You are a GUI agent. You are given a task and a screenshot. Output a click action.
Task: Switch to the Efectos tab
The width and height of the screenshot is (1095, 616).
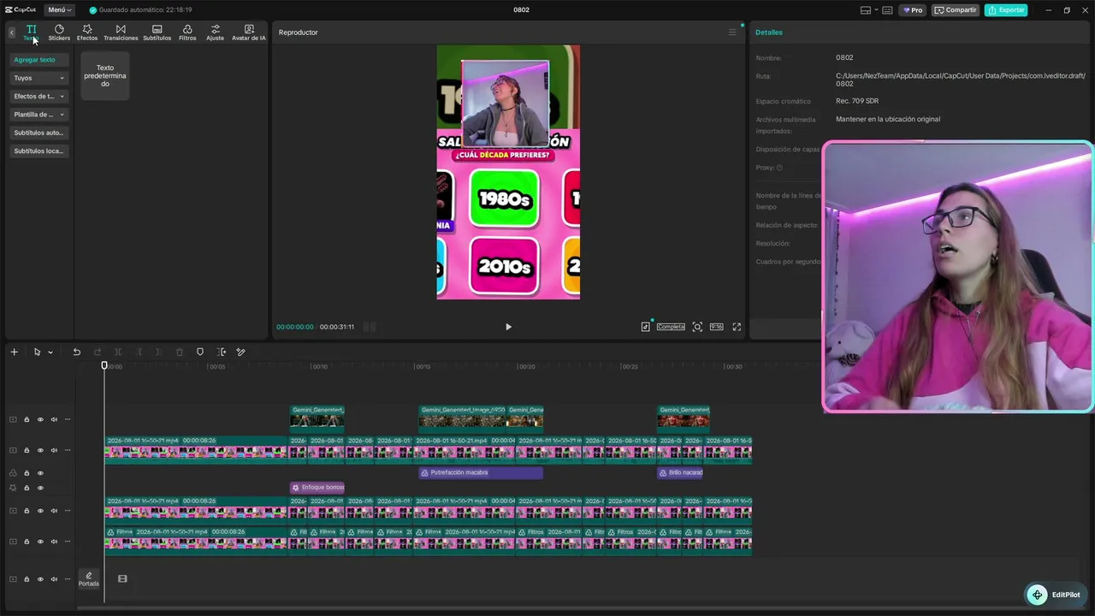tap(87, 33)
